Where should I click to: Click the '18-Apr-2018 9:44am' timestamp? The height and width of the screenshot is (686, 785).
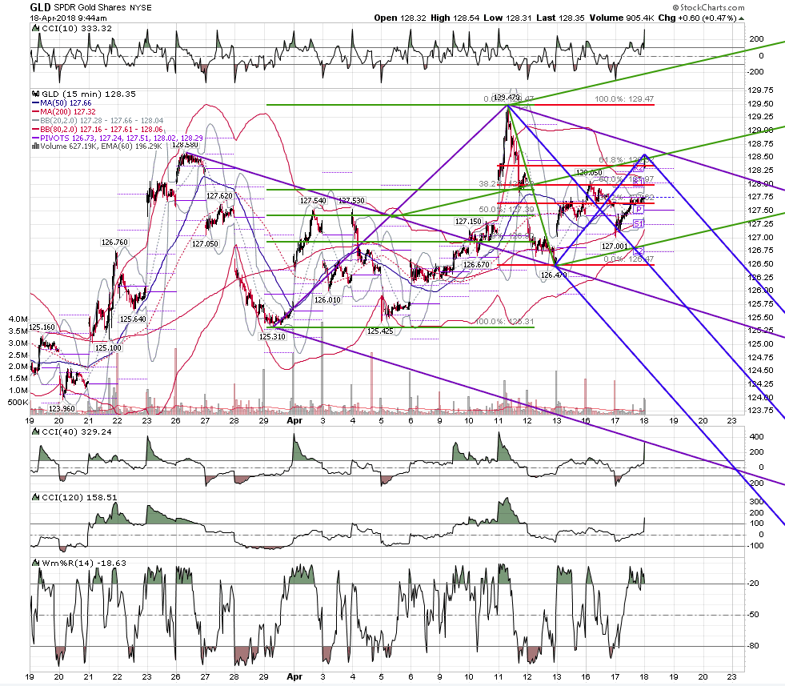[68, 18]
